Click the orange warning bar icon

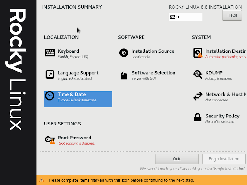click(42, 180)
